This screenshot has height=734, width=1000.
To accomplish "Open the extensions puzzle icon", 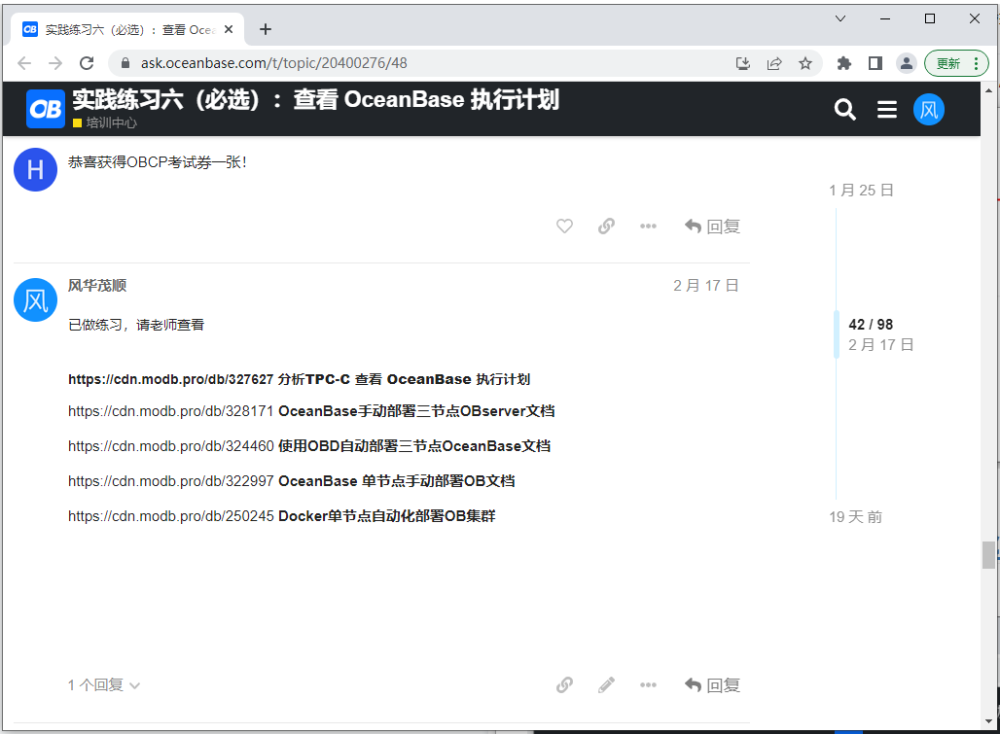I will tap(843, 63).
